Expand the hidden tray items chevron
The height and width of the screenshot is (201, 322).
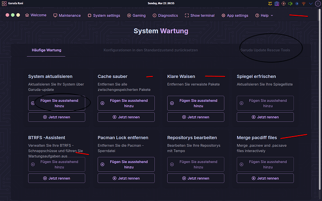pyautogui.click(x=311, y=3)
